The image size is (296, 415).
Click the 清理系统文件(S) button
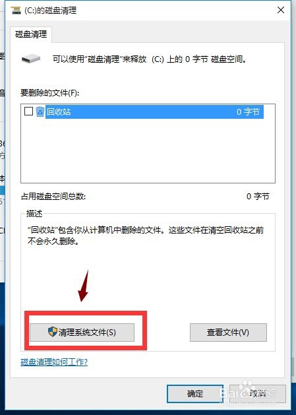coord(82,332)
